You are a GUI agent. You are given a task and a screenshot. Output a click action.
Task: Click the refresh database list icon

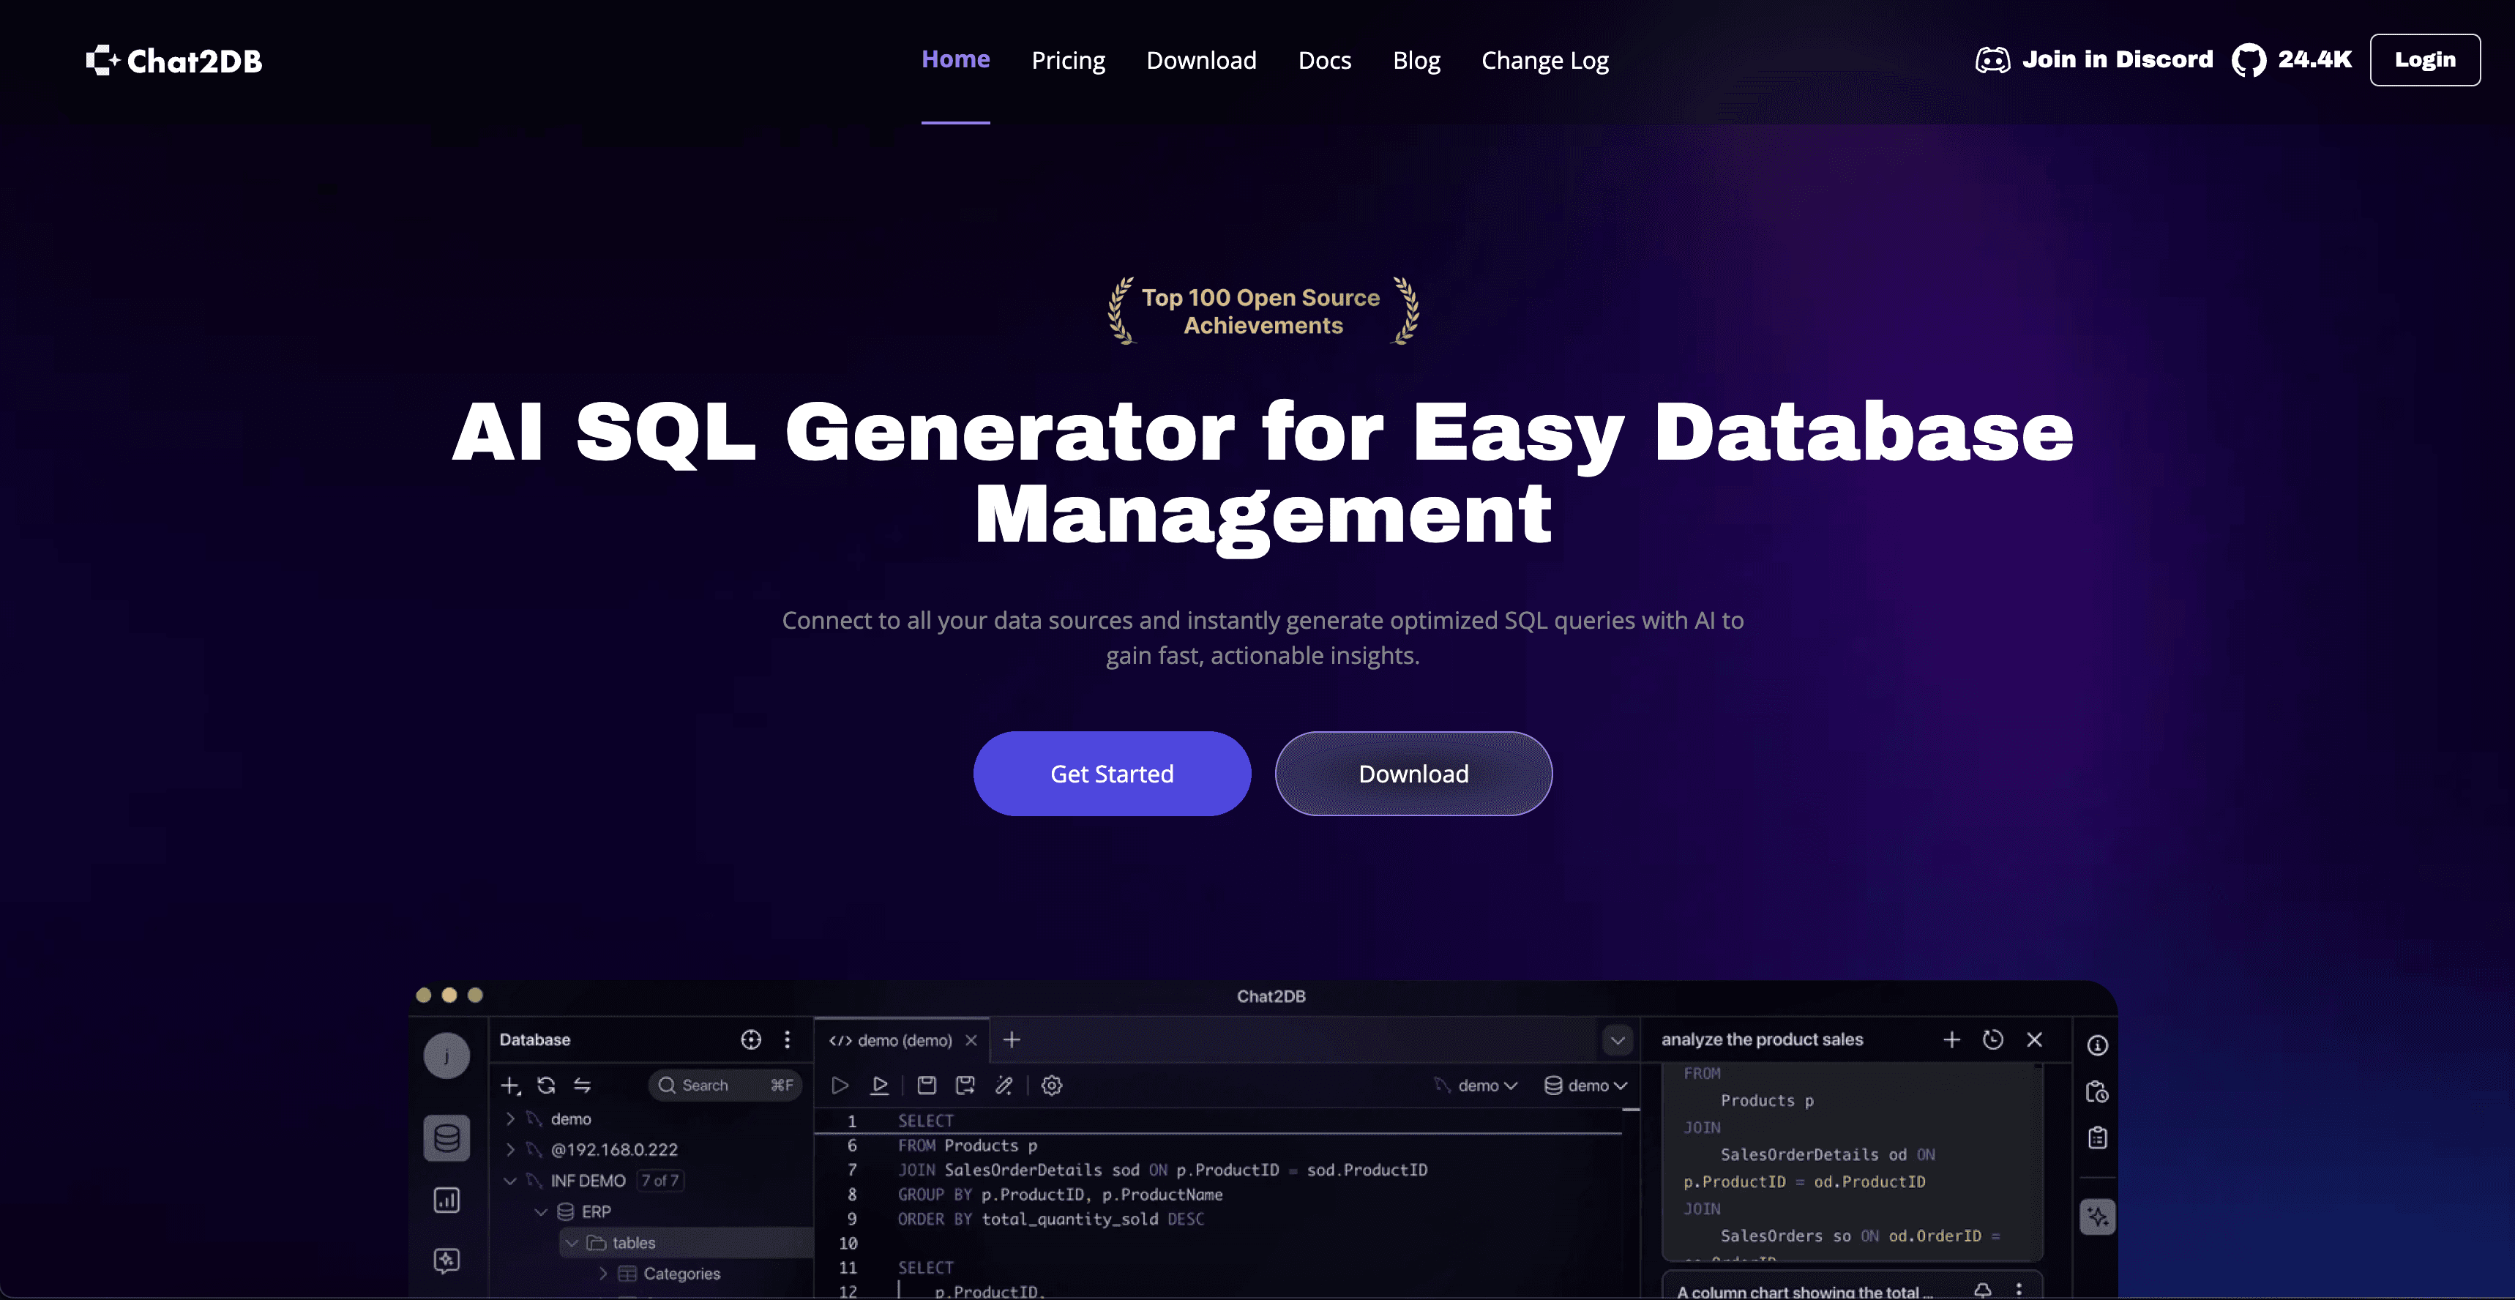(546, 1085)
